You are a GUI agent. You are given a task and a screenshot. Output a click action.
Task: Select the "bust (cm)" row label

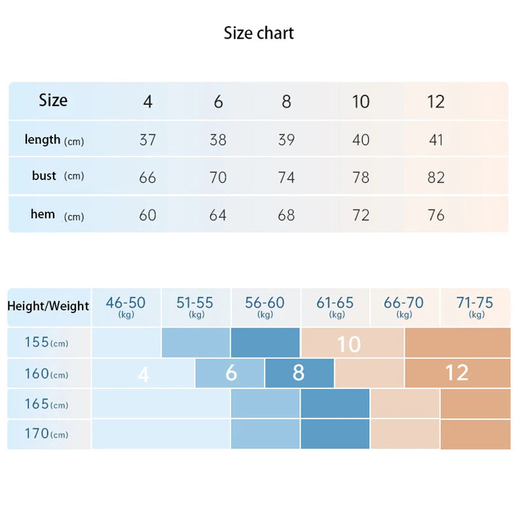click(x=57, y=176)
